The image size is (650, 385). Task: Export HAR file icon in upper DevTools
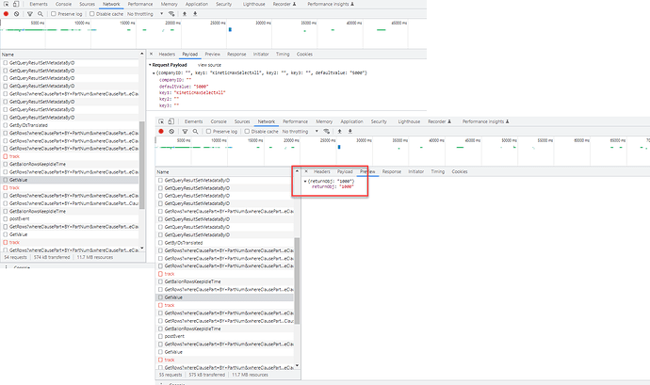tap(195, 14)
